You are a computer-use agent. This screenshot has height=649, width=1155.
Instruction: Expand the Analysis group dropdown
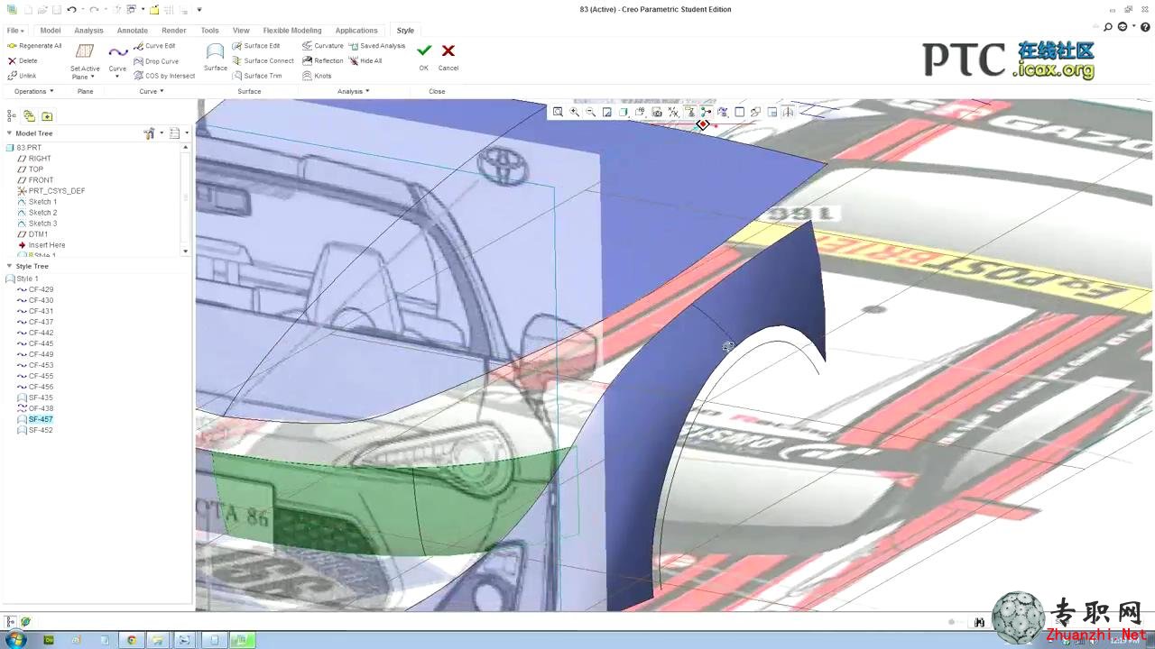point(354,91)
